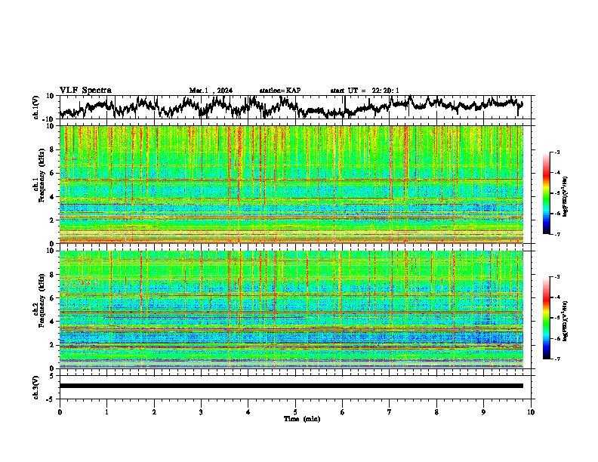This screenshot has width=598, height=462.
Task: Click the ch.2 spectrogram color scale bar
Action: pos(546,318)
